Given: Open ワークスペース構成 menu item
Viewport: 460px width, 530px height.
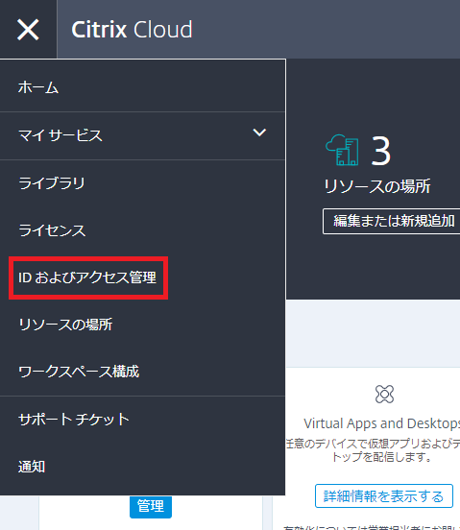Looking at the screenshot, I should (x=143, y=372).
